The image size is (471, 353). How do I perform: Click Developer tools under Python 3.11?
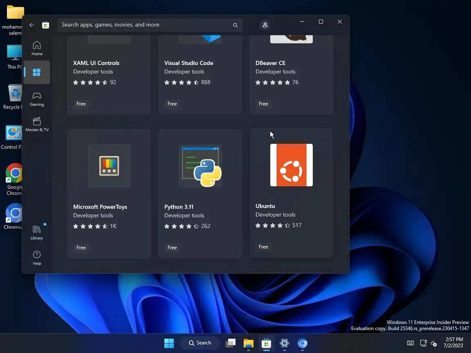[x=184, y=216]
